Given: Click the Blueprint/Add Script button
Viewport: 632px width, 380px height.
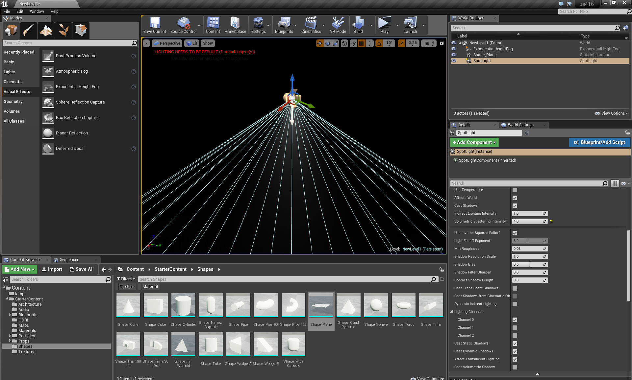Looking at the screenshot, I should click(599, 142).
